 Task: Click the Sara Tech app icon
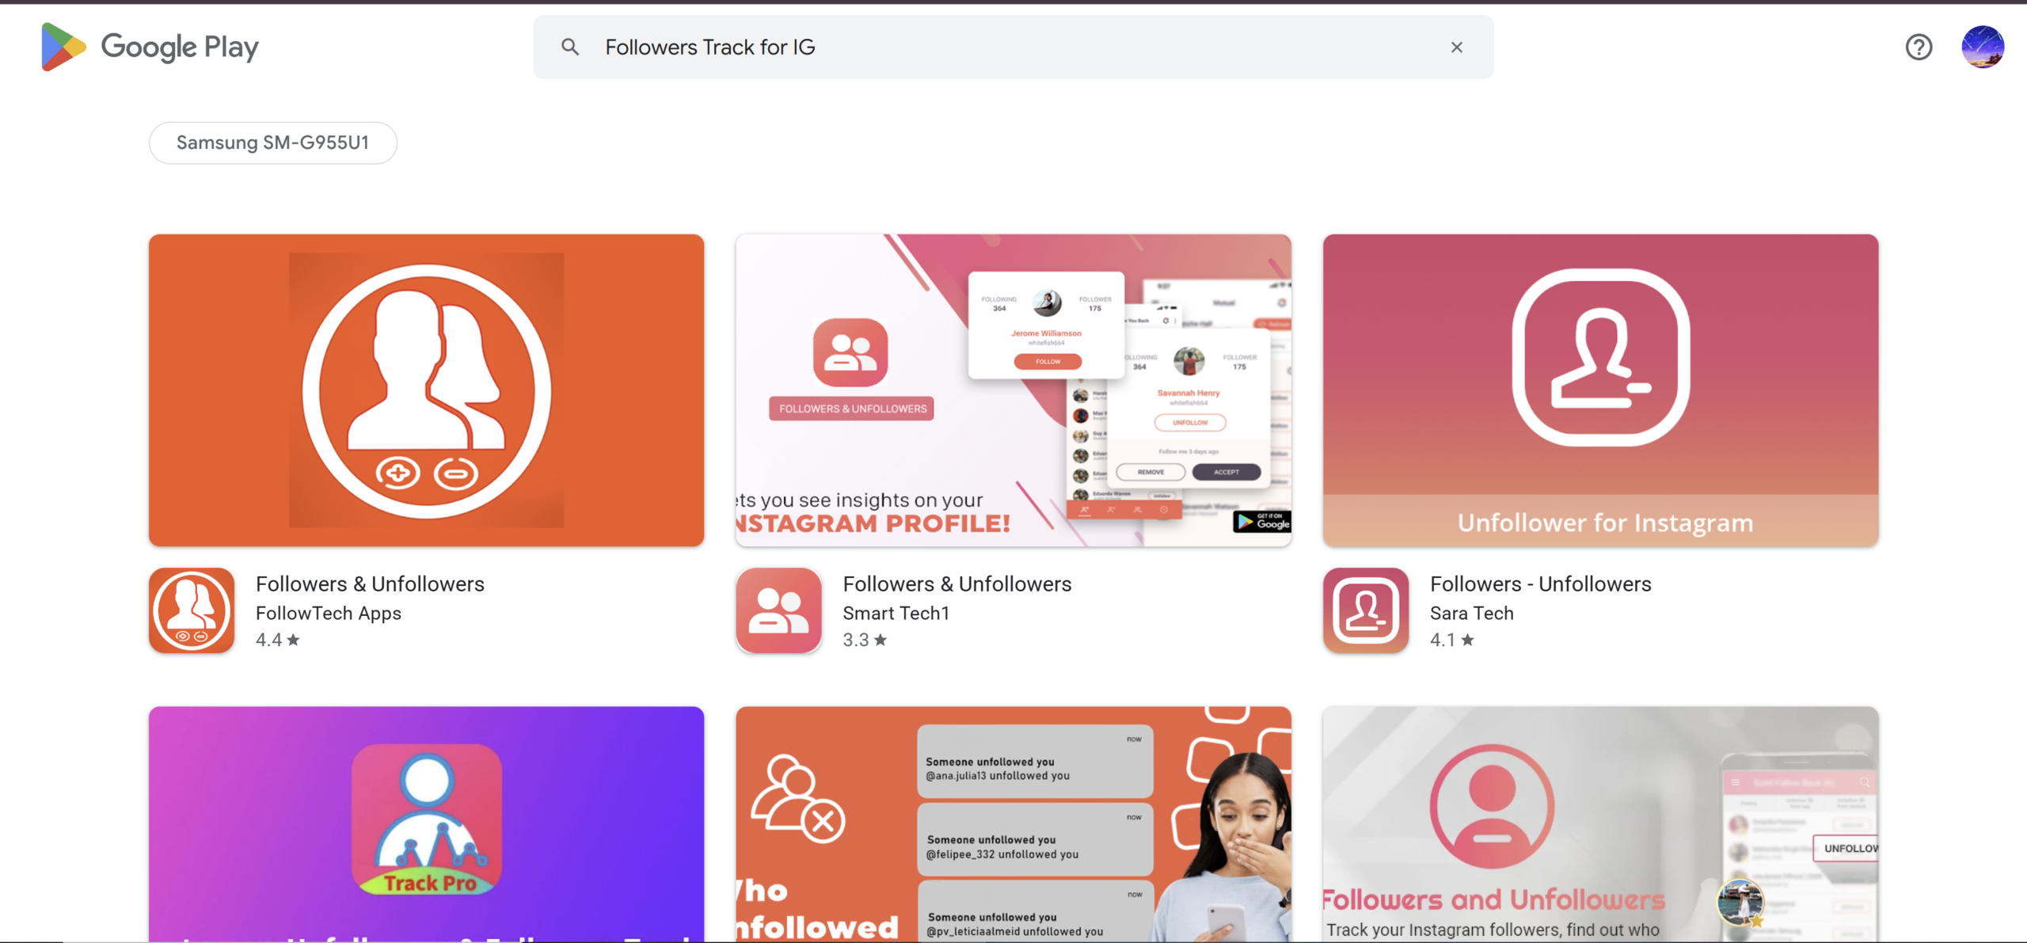click(x=1365, y=610)
